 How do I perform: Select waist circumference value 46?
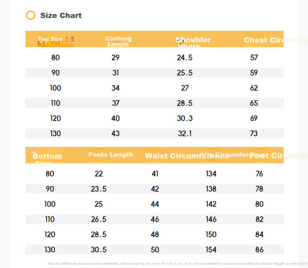pos(155,219)
